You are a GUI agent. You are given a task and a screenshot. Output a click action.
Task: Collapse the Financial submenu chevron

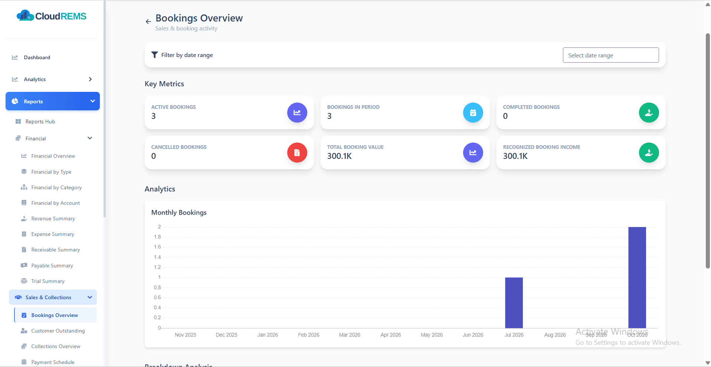pyautogui.click(x=90, y=138)
